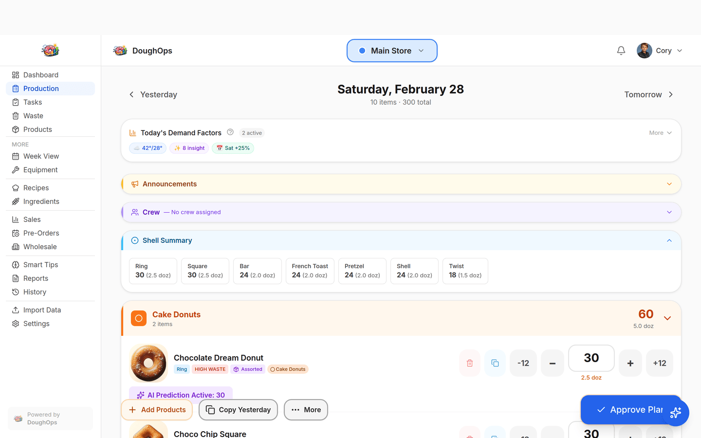Open Pre-Orders in the sidebar
The height and width of the screenshot is (438, 701).
pos(41,233)
